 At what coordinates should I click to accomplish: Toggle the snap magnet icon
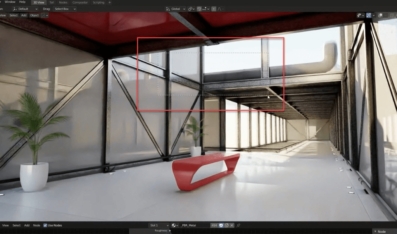(x=199, y=9)
